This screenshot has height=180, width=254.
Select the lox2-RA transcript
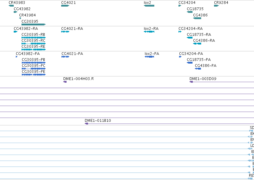149,32
